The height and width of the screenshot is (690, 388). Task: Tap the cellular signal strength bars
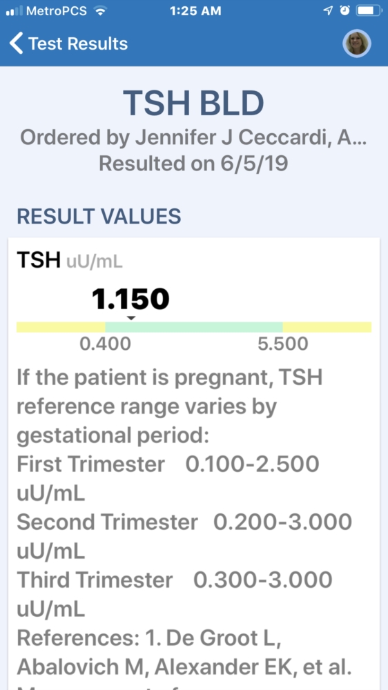click(14, 11)
